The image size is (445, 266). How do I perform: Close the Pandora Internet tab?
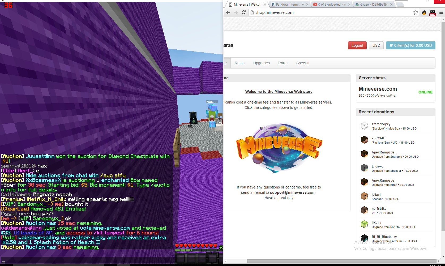(307, 5)
